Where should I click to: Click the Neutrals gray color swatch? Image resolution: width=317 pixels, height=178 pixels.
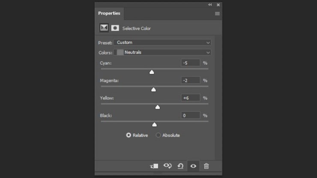pyautogui.click(x=120, y=52)
